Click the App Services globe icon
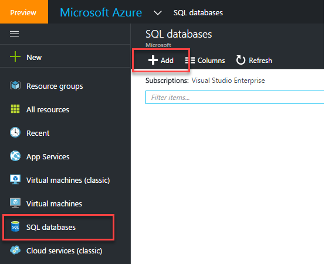This screenshot has width=325, height=264. (15, 156)
